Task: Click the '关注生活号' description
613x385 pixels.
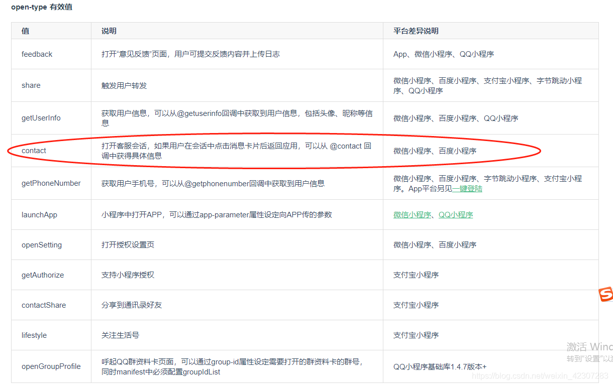Action: [120, 335]
